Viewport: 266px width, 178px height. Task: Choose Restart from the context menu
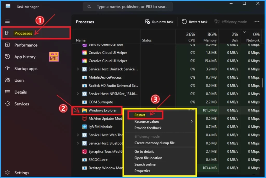tap(140, 115)
